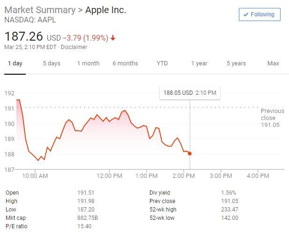Click the red dot chart marker
This screenshot has height=239, width=289.
(190, 154)
